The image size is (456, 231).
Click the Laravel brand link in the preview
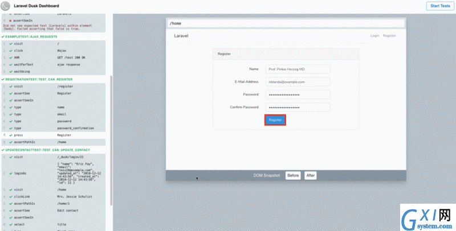181,36
